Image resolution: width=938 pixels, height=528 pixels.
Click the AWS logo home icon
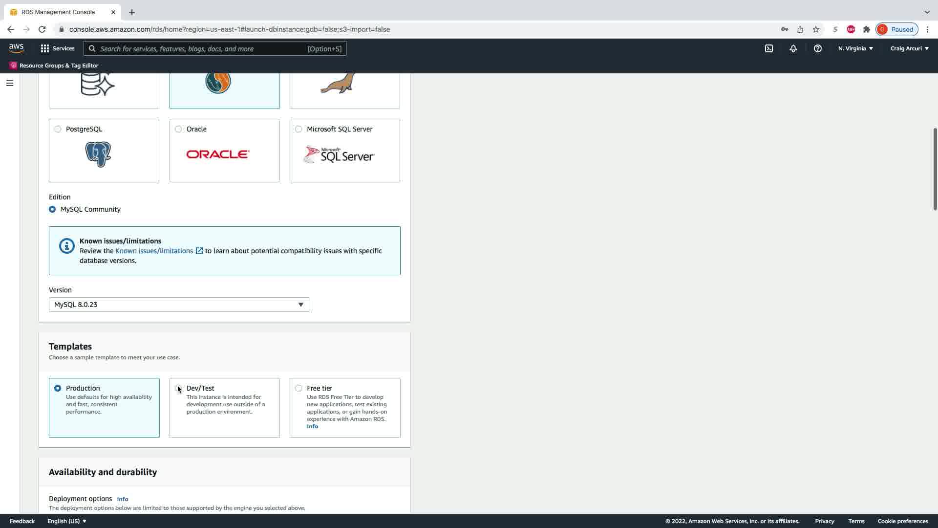click(16, 48)
